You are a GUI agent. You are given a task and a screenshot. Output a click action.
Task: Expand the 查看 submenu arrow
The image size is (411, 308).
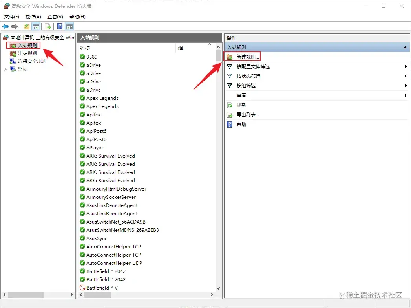(406, 95)
